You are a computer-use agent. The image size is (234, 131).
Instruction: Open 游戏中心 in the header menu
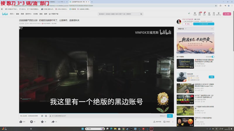[28, 14]
